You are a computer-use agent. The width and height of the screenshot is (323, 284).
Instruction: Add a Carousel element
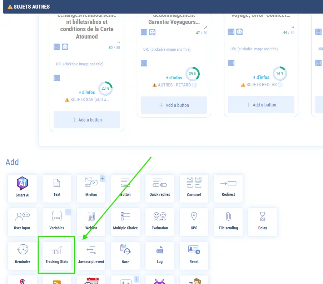(194, 188)
